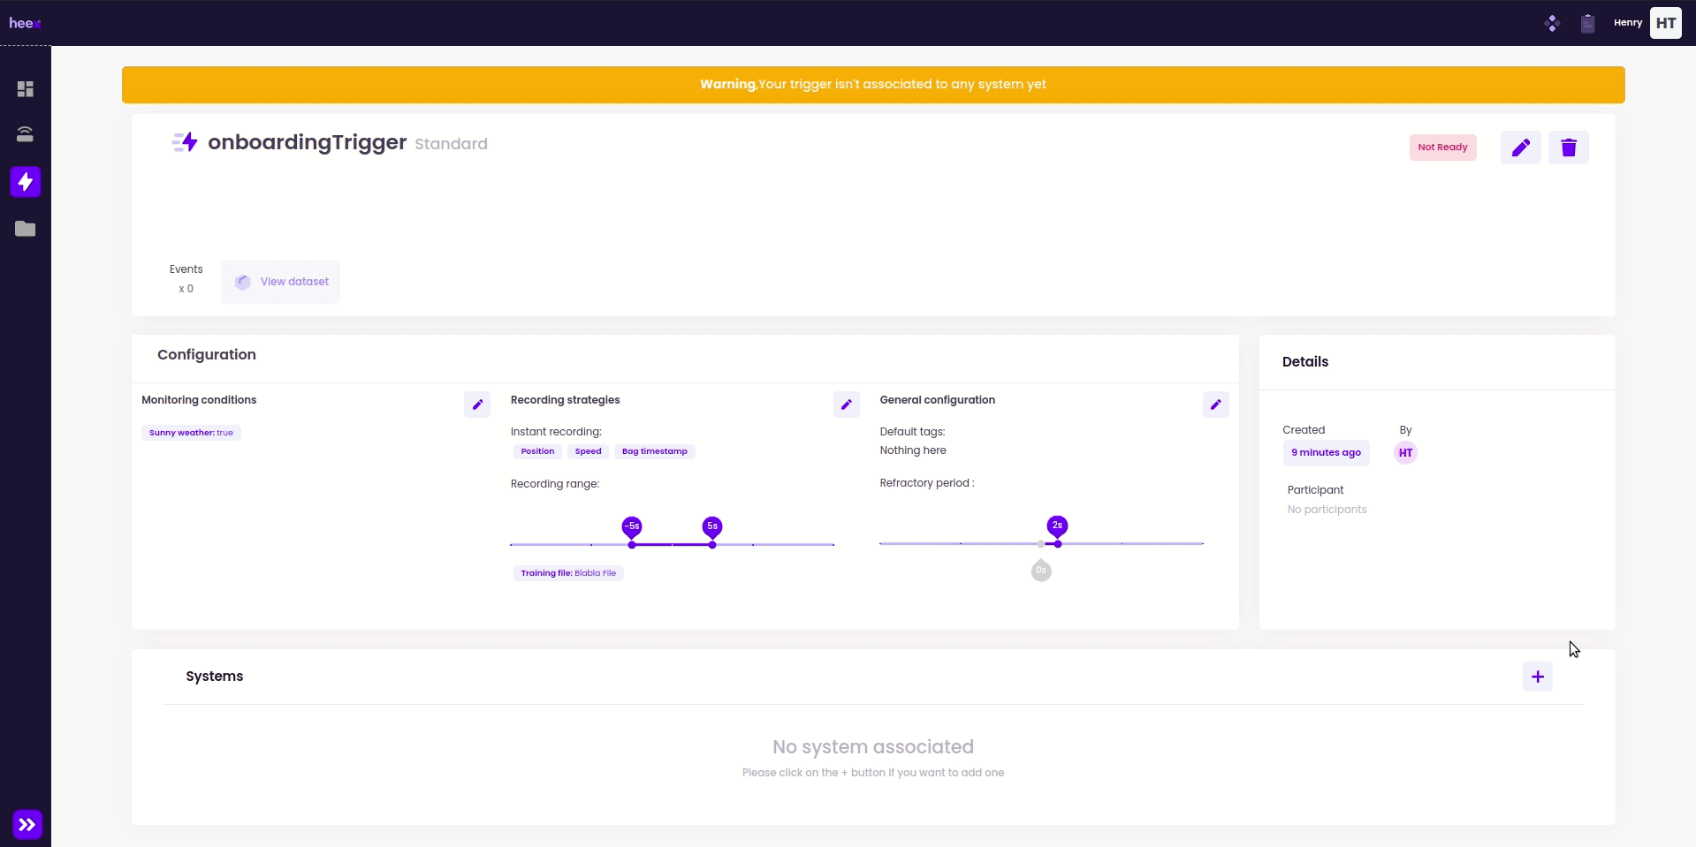The width and height of the screenshot is (1696, 847).
Task: Click the 9 minutes ago created badge
Action: click(x=1326, y=453)
